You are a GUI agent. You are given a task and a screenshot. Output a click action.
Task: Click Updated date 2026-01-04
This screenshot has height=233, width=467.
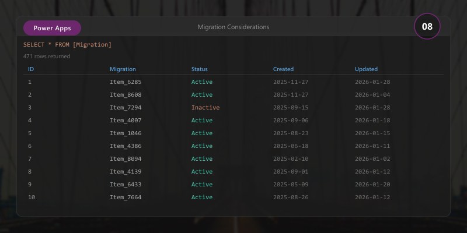pyautogui.click(x=372, y=94)
